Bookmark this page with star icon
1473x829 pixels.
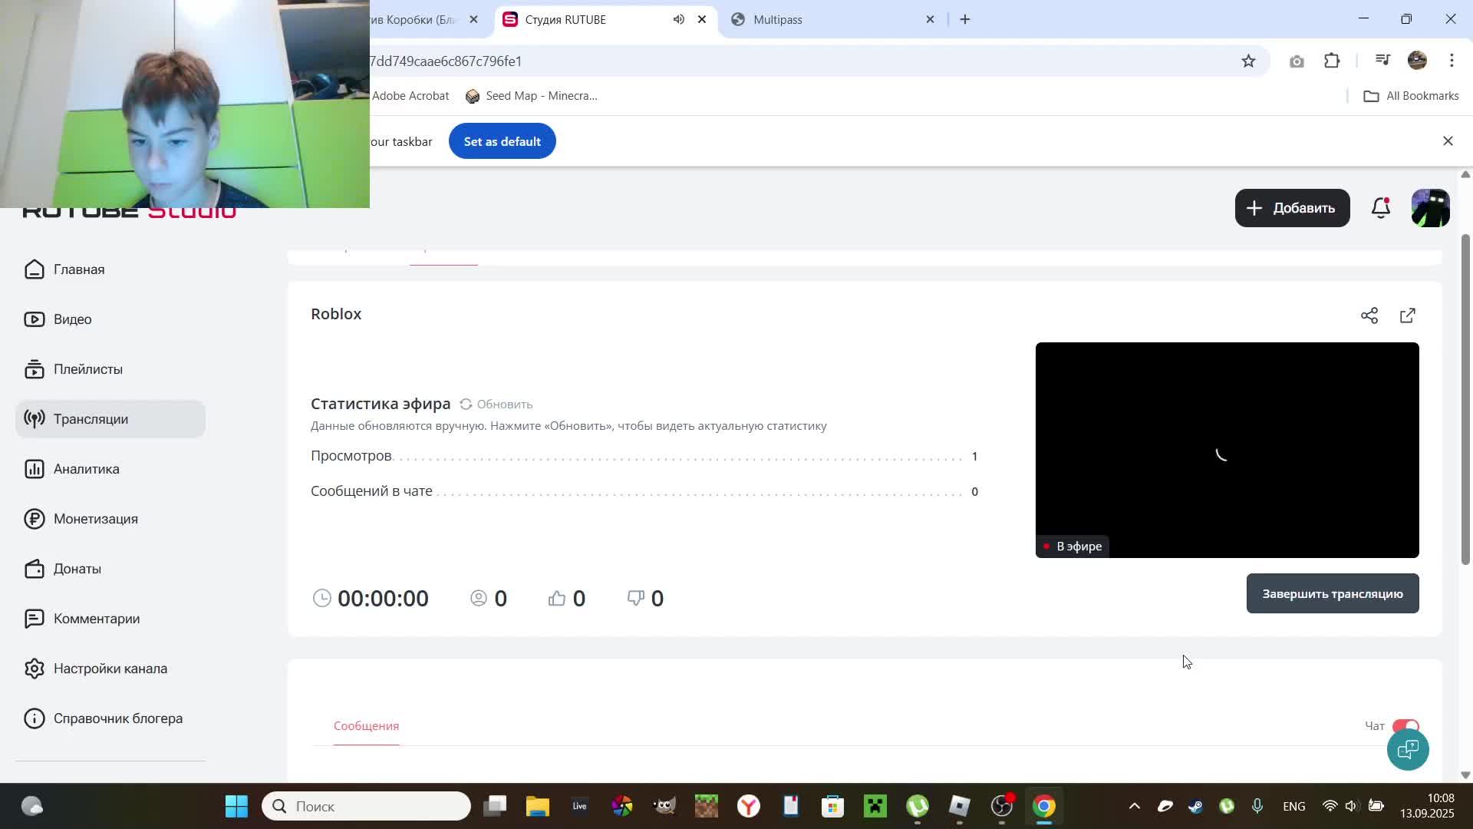point(1248,61)
